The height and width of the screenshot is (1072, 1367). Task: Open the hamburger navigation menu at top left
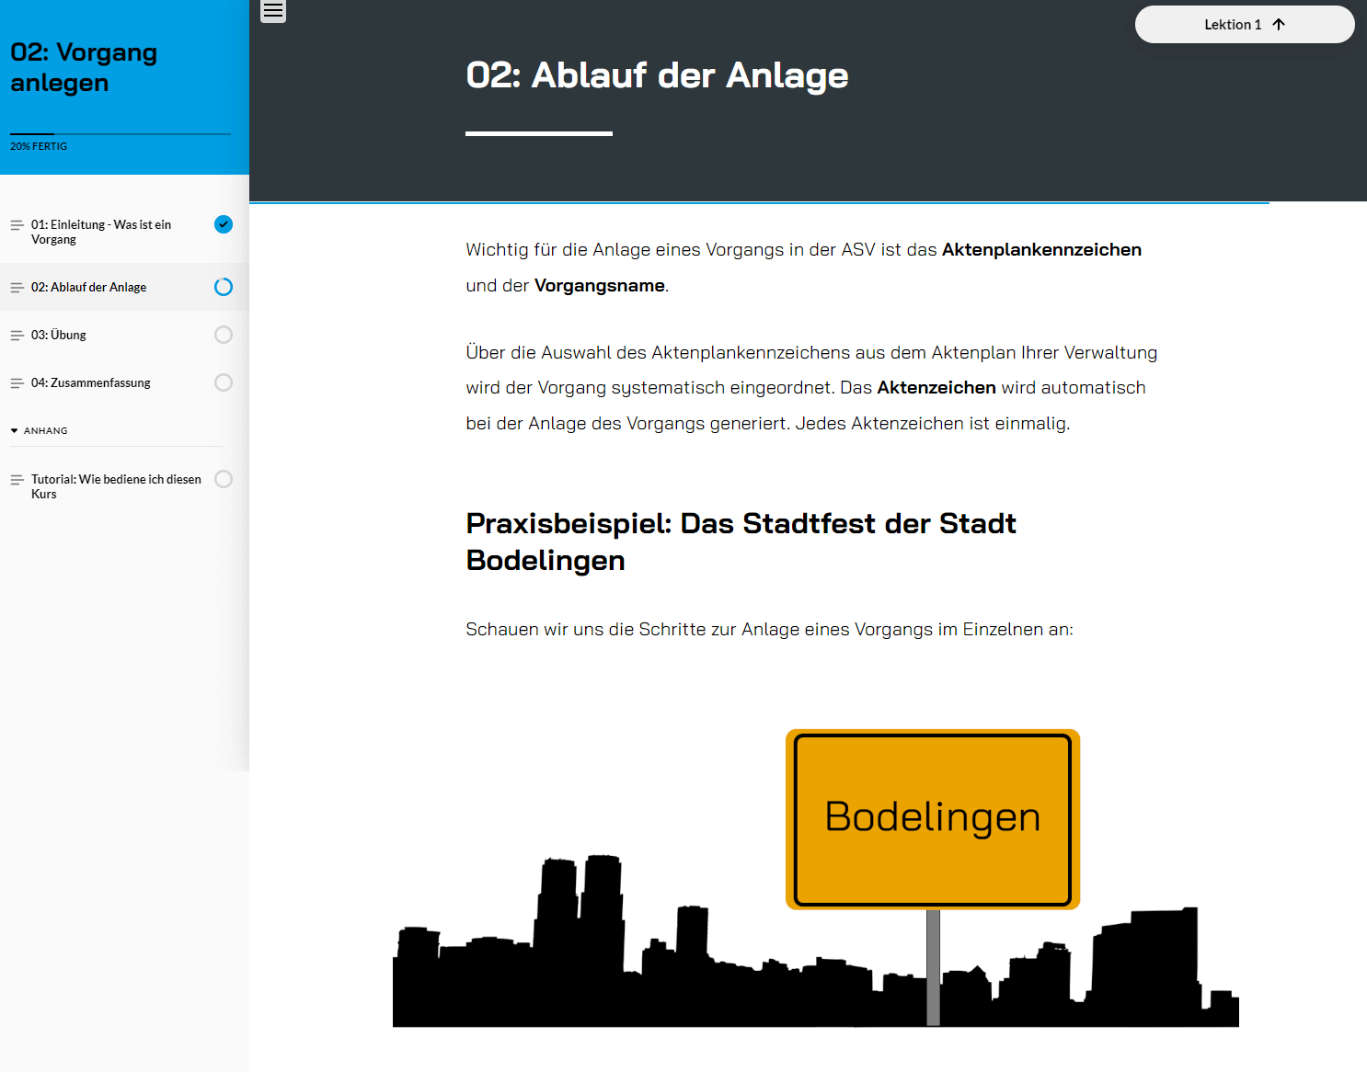(x=272, y=11)
